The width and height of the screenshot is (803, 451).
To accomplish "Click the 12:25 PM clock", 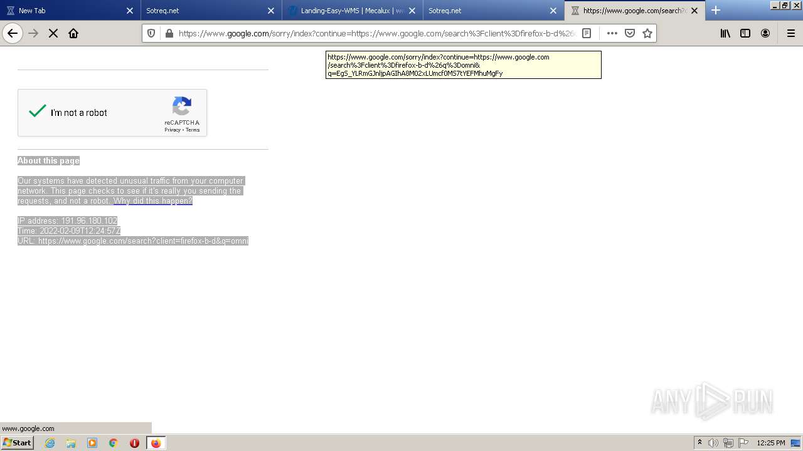I will pos(771,443).
